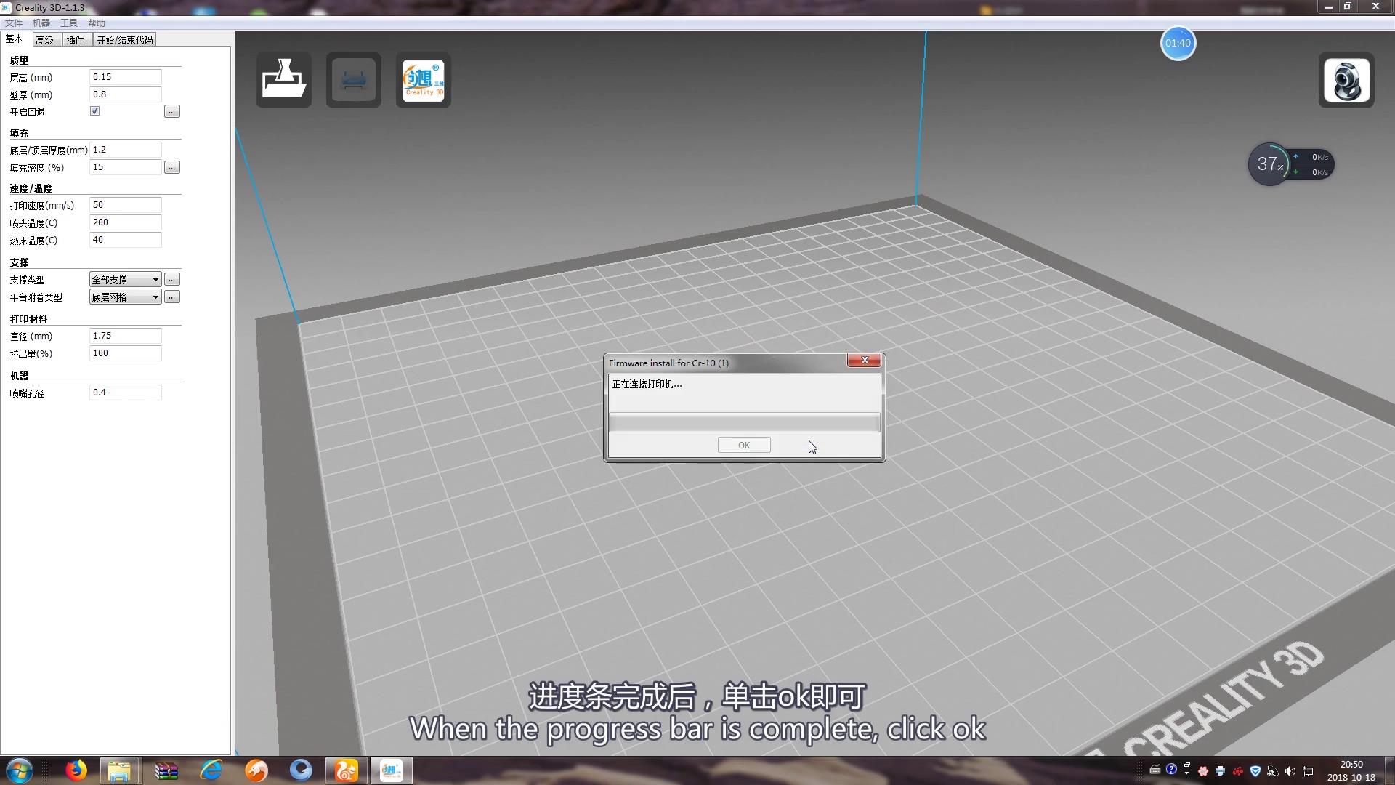Switch to the 开始/结束代码 tab
The height and width of the screenshot is (785, 1395).
pos(125,40)
